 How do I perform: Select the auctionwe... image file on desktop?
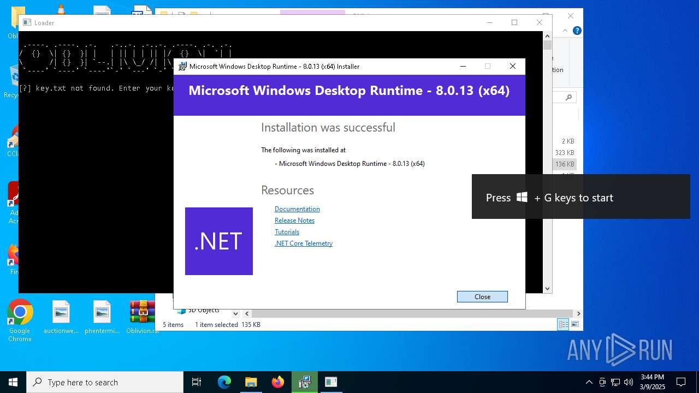point(61,318)
